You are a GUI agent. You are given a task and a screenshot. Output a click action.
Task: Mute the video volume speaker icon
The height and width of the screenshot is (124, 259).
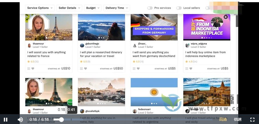[x=20, y=119]
